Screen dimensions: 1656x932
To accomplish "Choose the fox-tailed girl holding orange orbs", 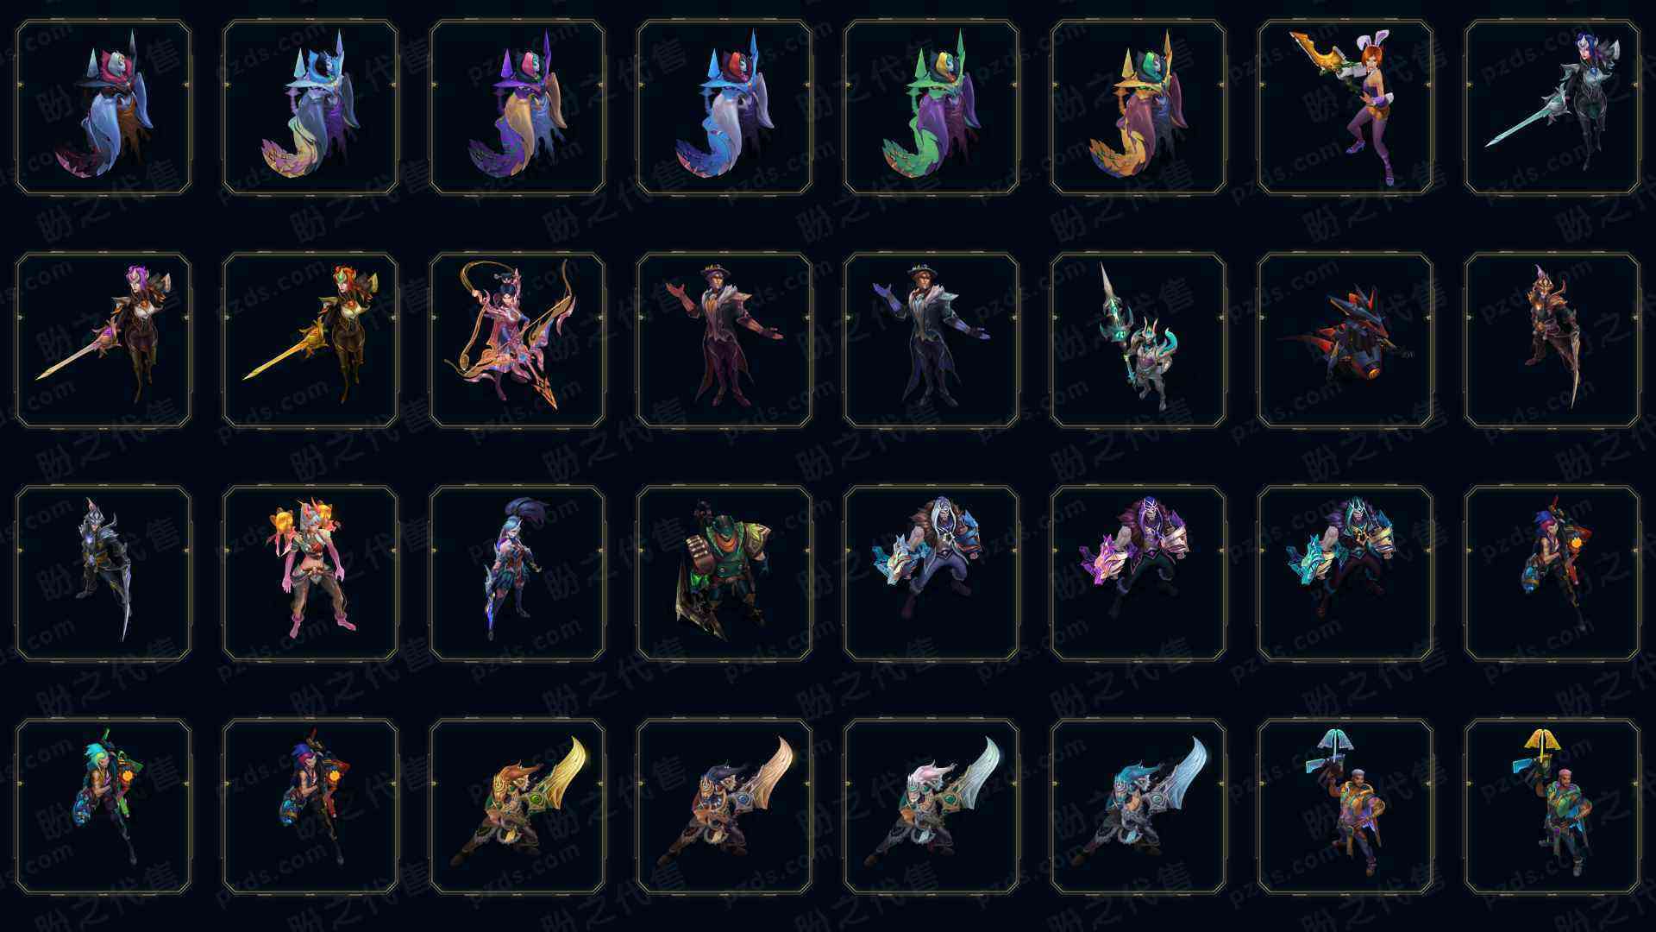I will (310, 573).
